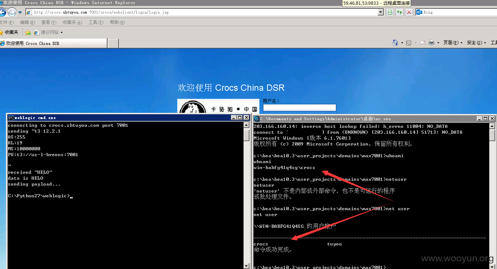The height and width of the screenshot is (269, 497).
Task: Open the 收藏夹(A) menu
Action: click(x=72, y=22)
